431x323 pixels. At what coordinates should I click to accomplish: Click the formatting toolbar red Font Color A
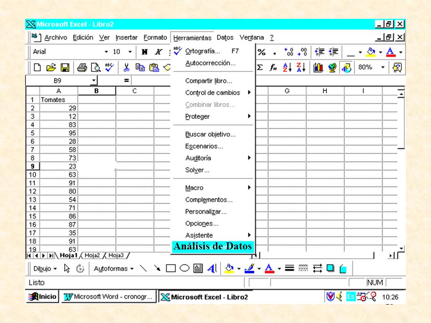point(391,52)
